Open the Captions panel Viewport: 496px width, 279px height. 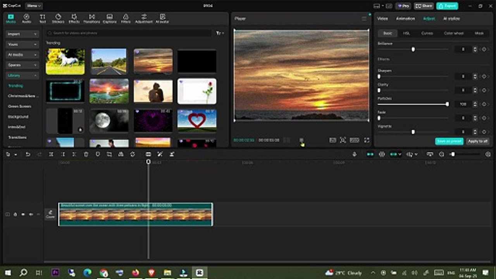110,19
